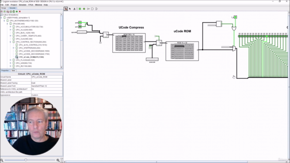Poke the execute pin box

(x=152, y=59)
